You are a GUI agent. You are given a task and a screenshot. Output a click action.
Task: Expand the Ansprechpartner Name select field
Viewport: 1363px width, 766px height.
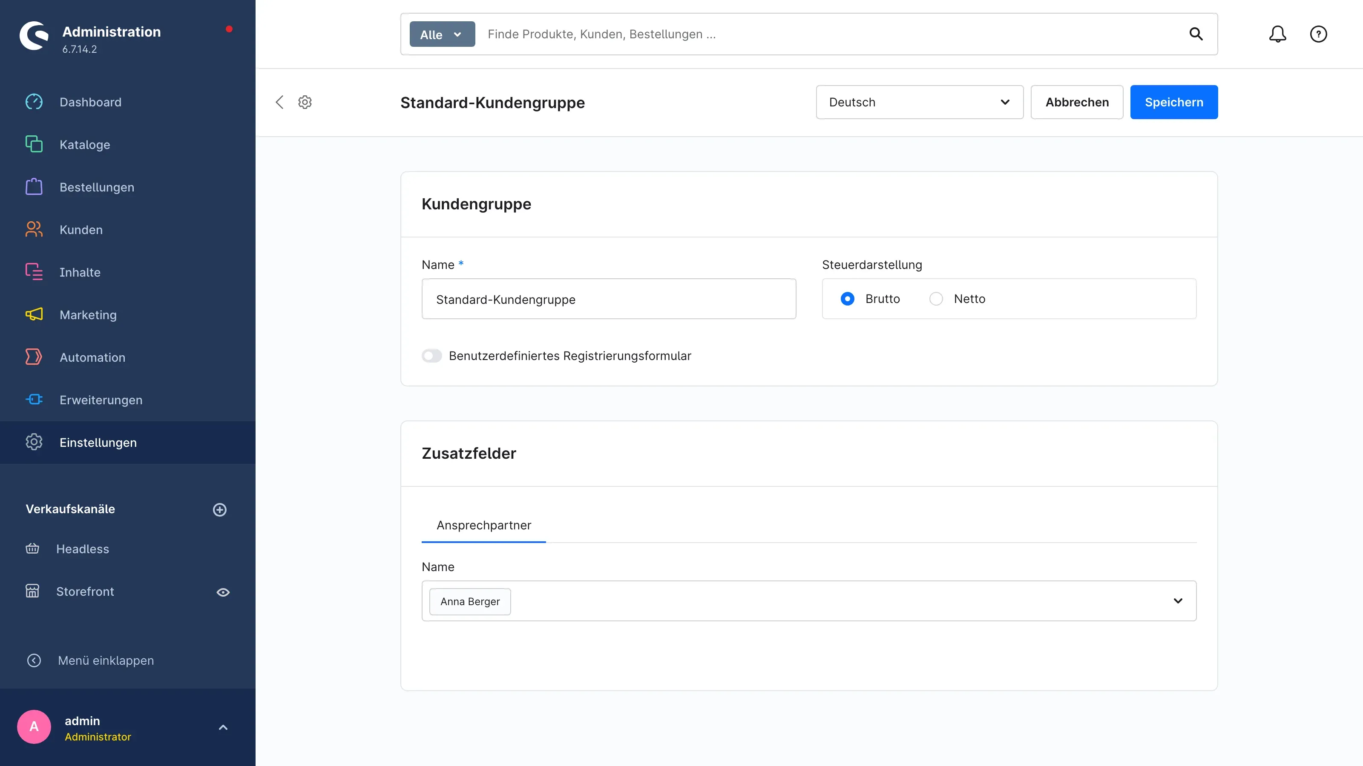click(x=808, y=601)
